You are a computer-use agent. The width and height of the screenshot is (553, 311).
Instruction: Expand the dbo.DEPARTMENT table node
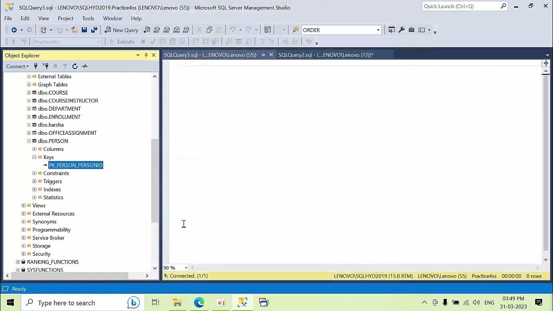29,108
